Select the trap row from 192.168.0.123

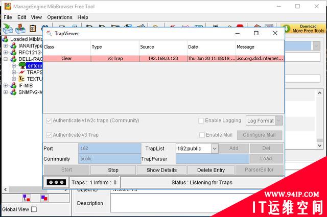[163, 59]
